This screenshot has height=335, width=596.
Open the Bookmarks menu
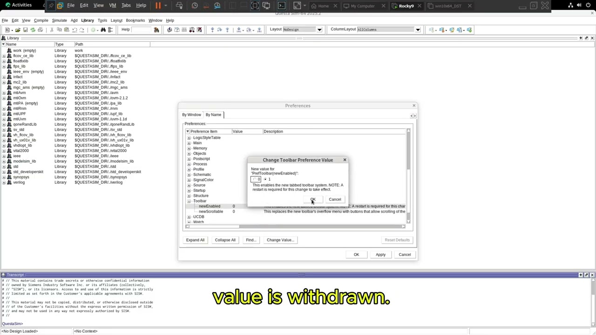135,20
